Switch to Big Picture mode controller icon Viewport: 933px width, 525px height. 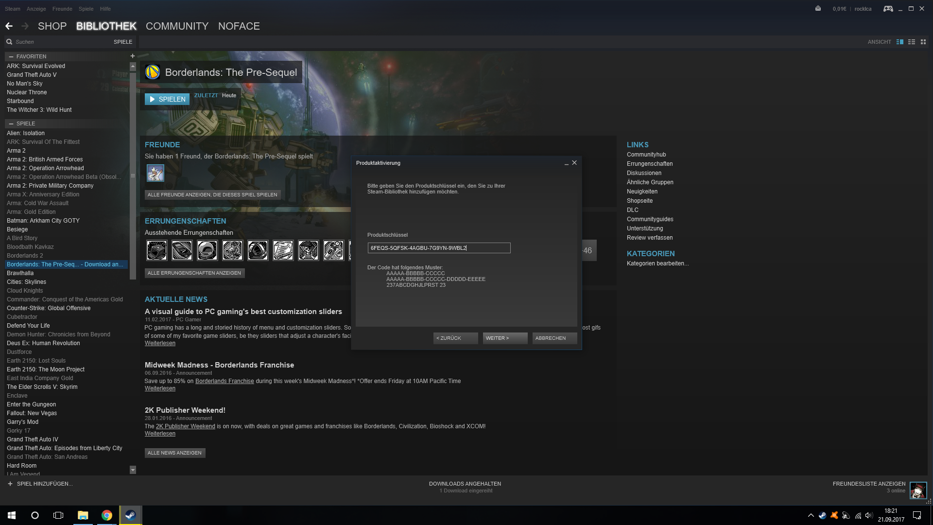(x=888, y=9)
